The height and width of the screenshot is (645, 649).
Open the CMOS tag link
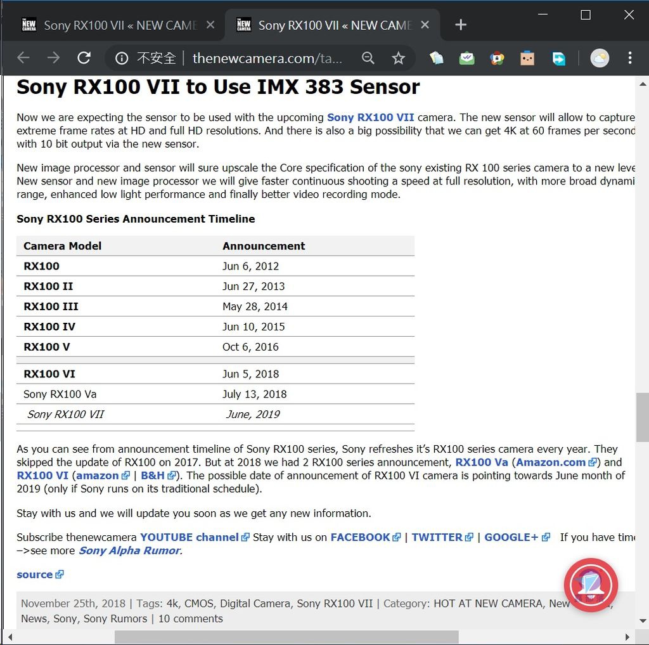click(x=198, y=604)
